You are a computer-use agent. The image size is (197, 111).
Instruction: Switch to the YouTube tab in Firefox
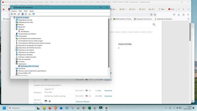(x=172, y=9)
